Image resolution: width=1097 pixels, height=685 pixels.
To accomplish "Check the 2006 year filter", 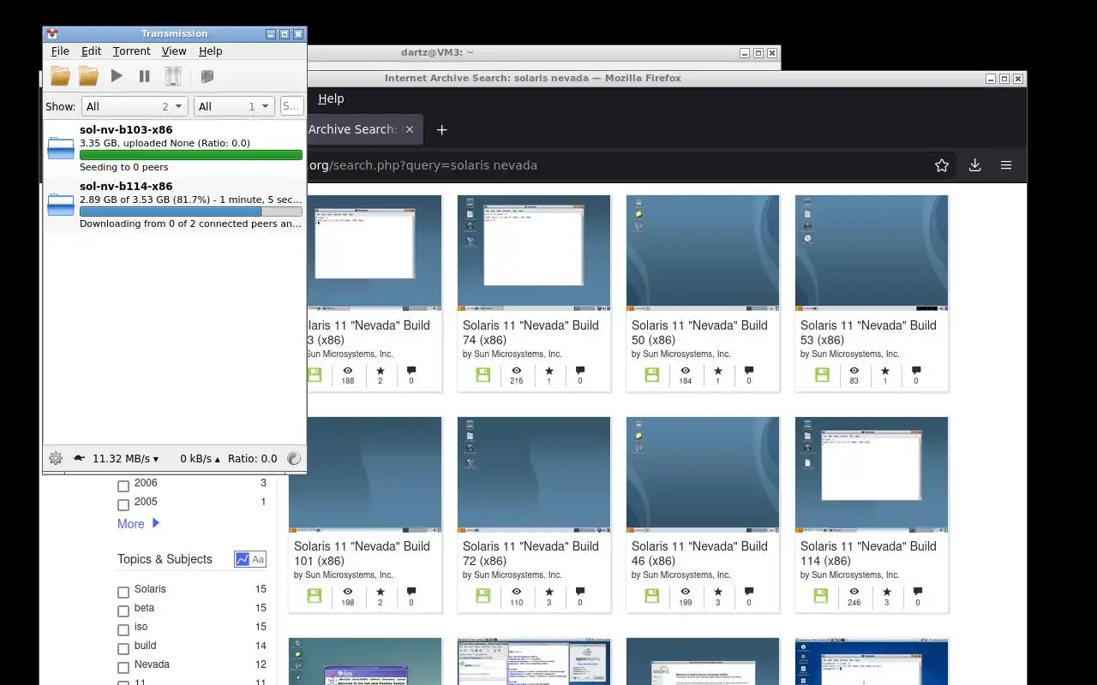I will click(x=123, y=485).
